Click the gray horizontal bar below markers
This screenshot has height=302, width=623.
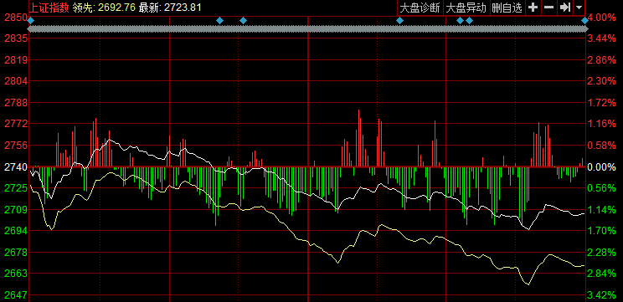(307, 29)
